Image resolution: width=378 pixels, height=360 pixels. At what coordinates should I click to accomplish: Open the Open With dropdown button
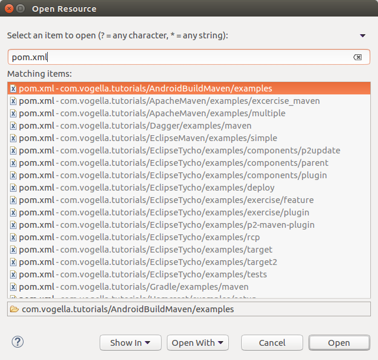pos(198,343)
